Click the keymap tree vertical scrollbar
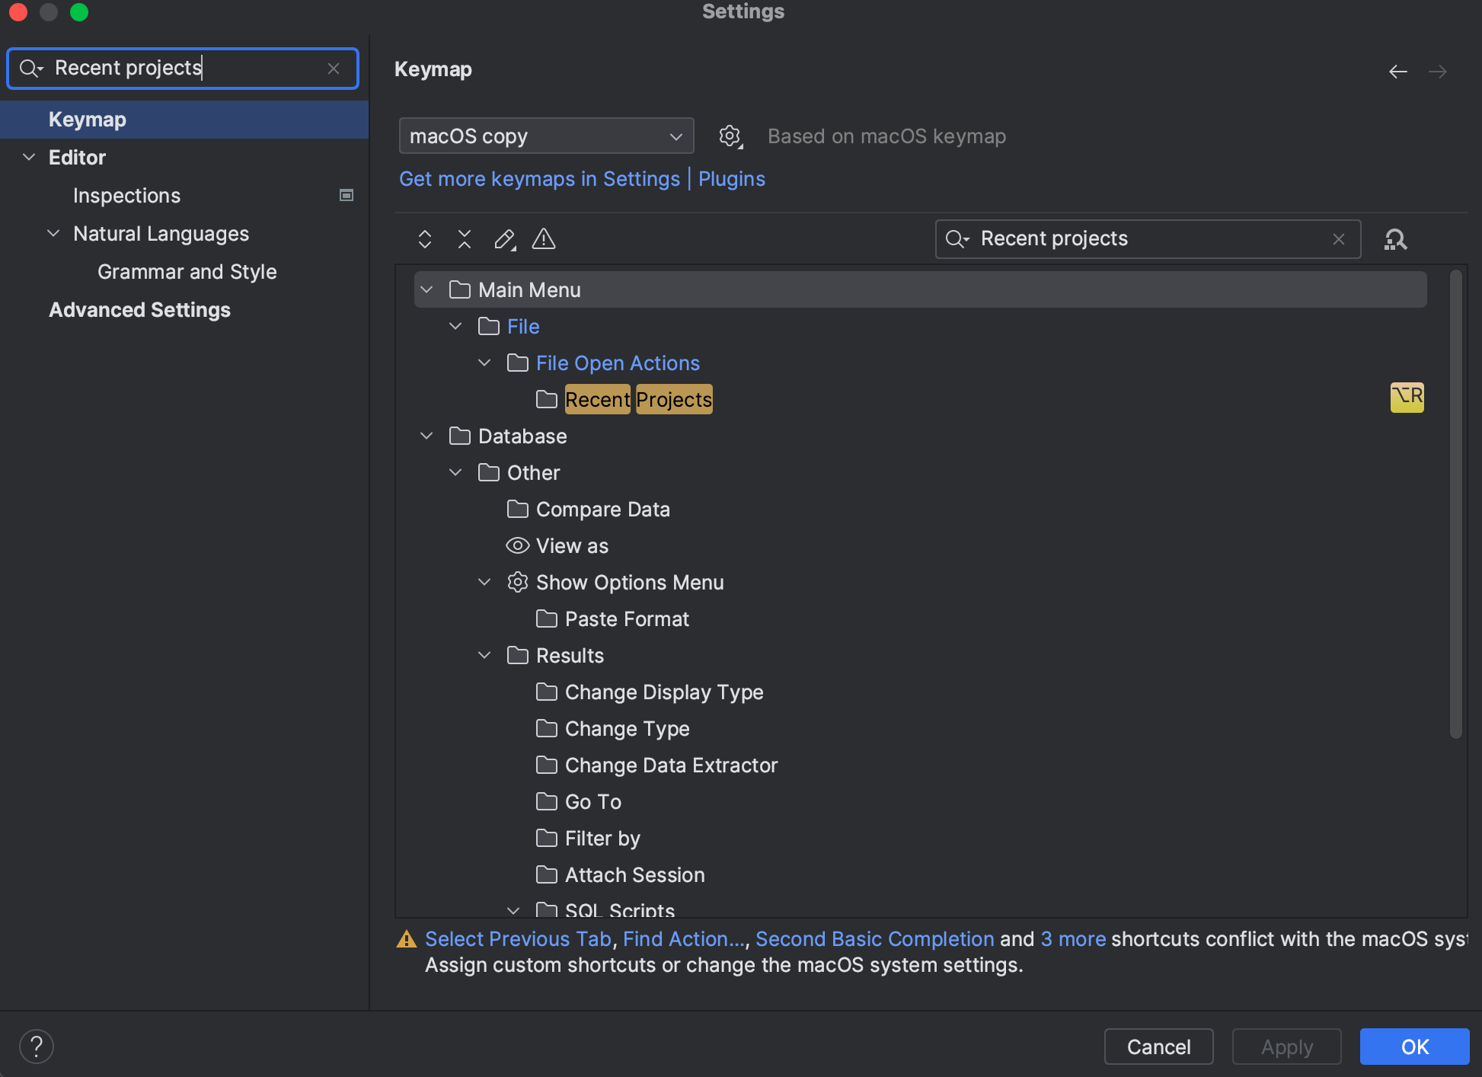The width and height of the screenshot is (1482, 1077). pos(1456,504)
